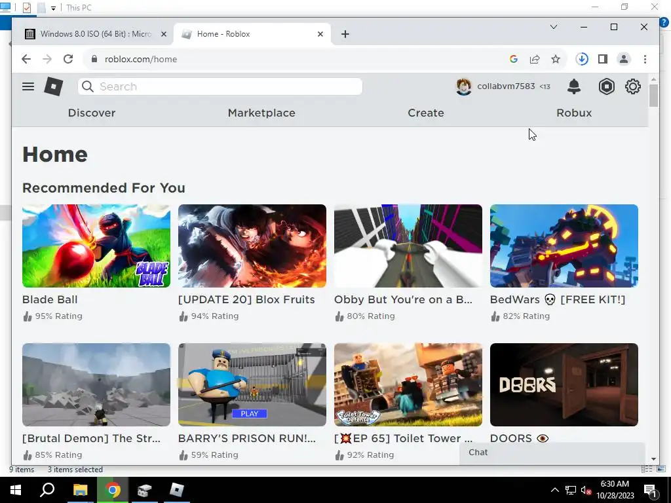
Task: Open the Robux page in navigation
Action: [x=574, y=113]
